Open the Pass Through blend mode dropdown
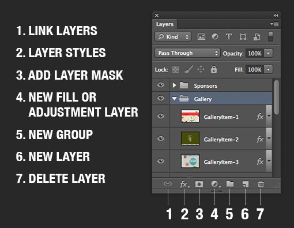The width and height of the screenshot is (294, 228). [x=187, y=53]
